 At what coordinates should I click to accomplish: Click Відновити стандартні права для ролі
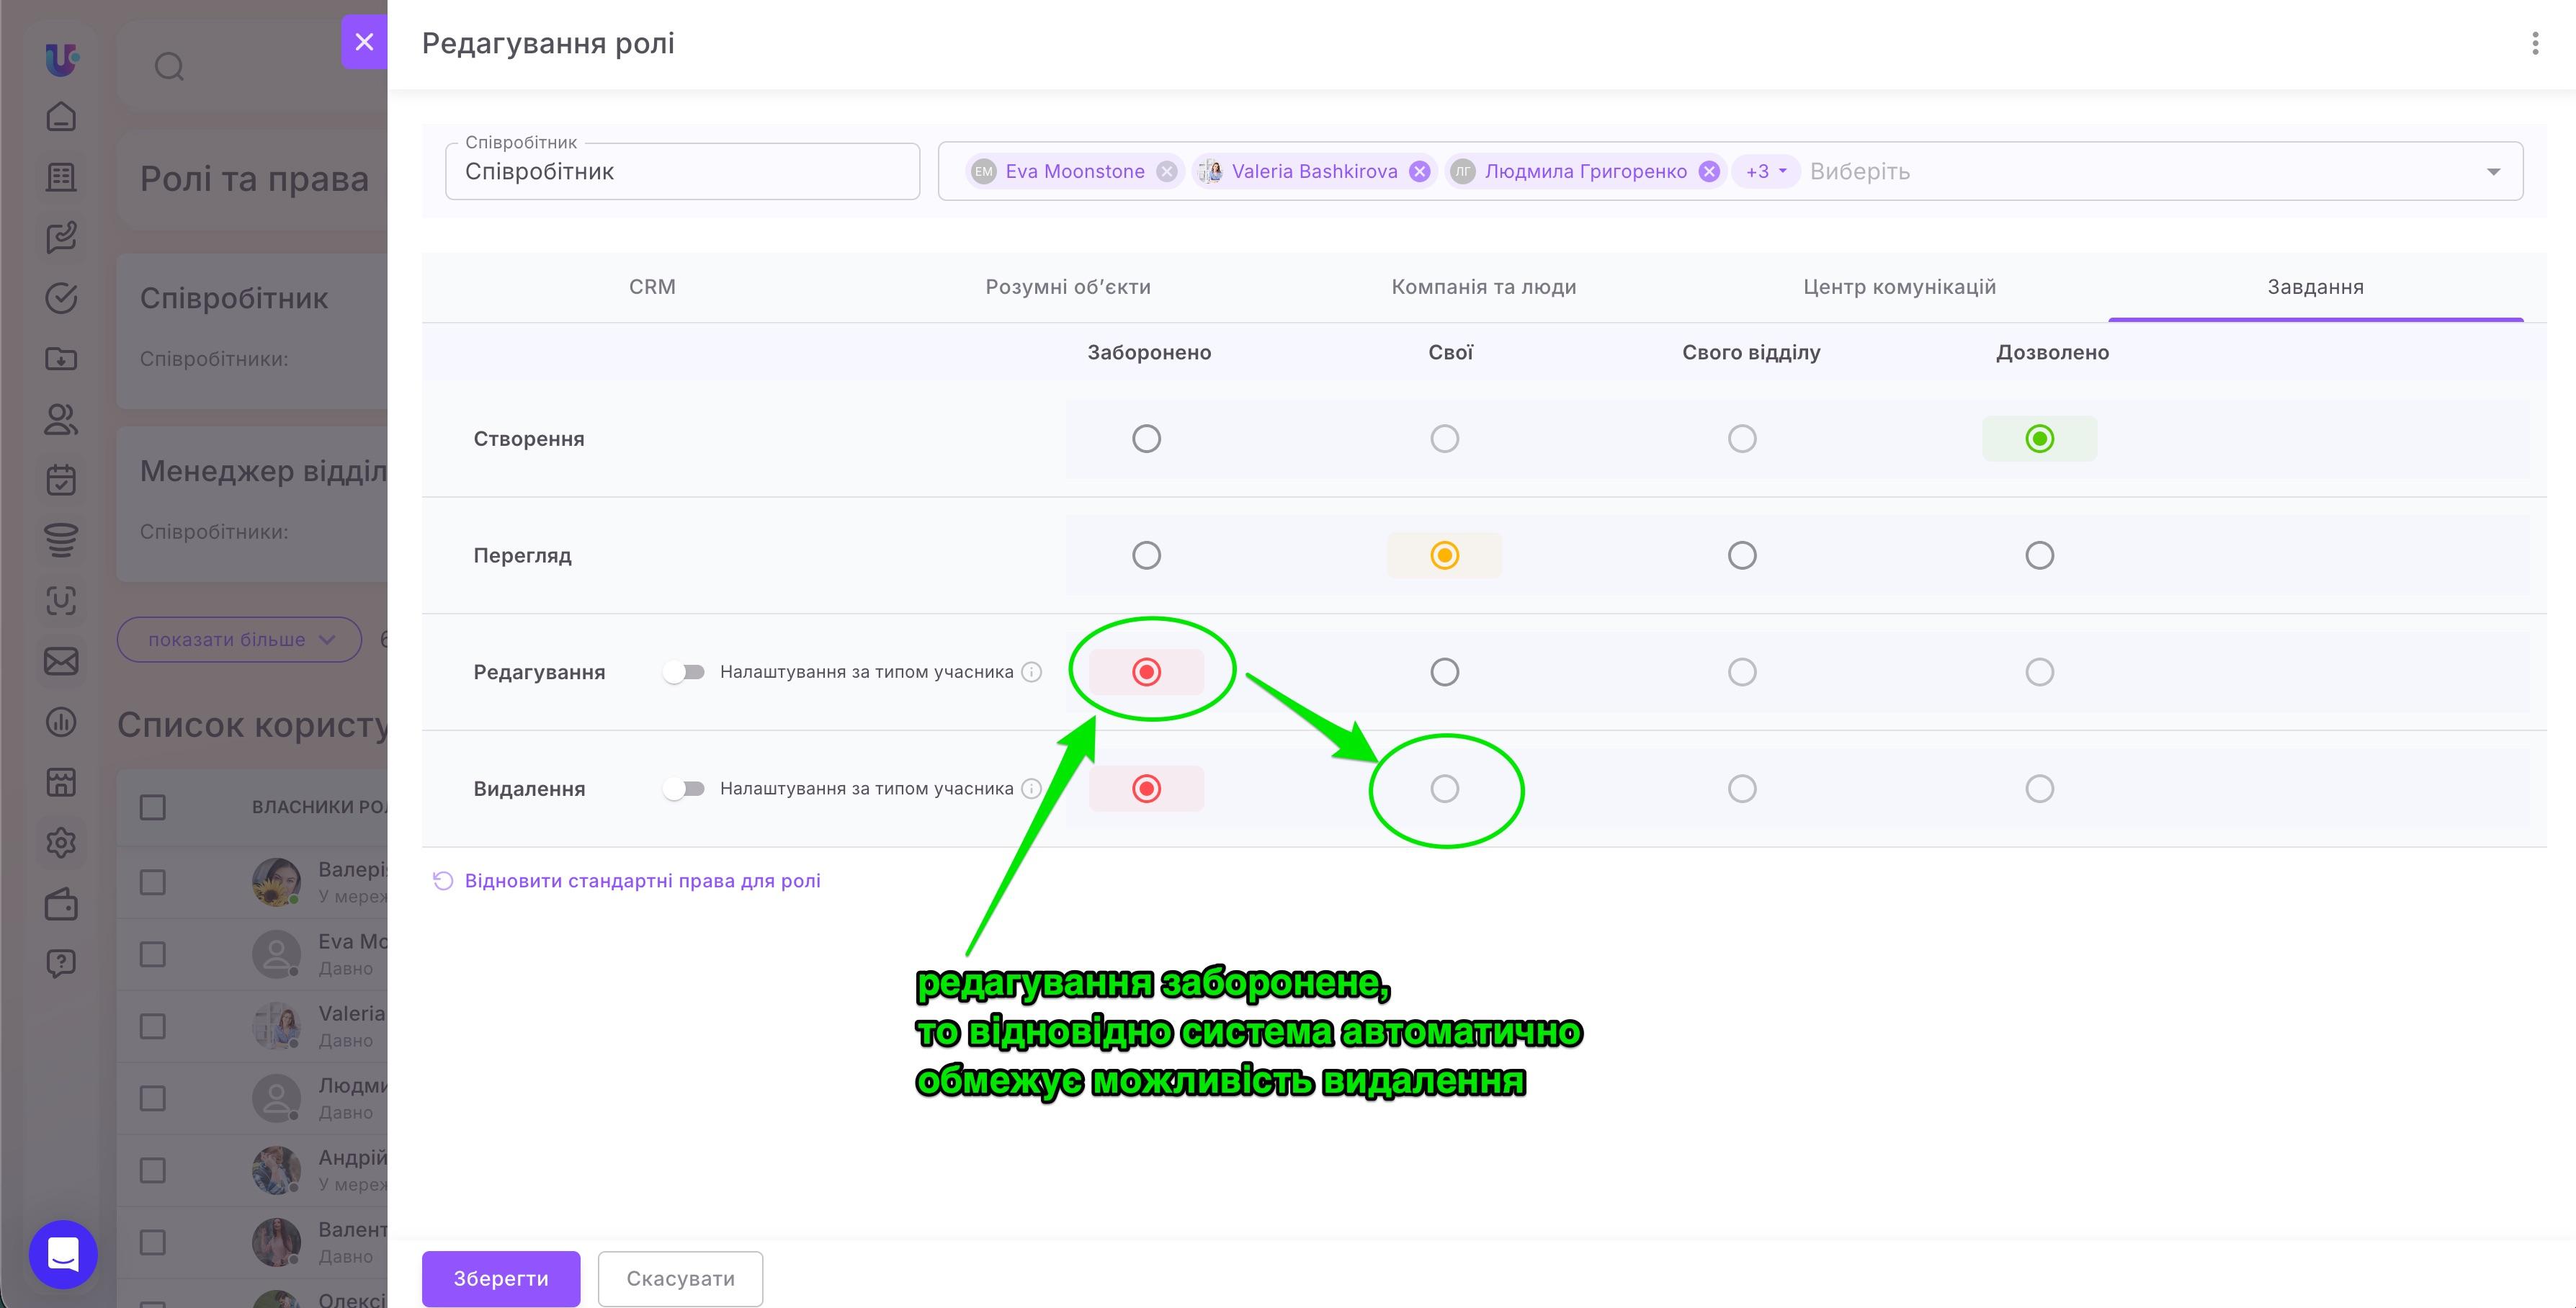tap(626, 881)
